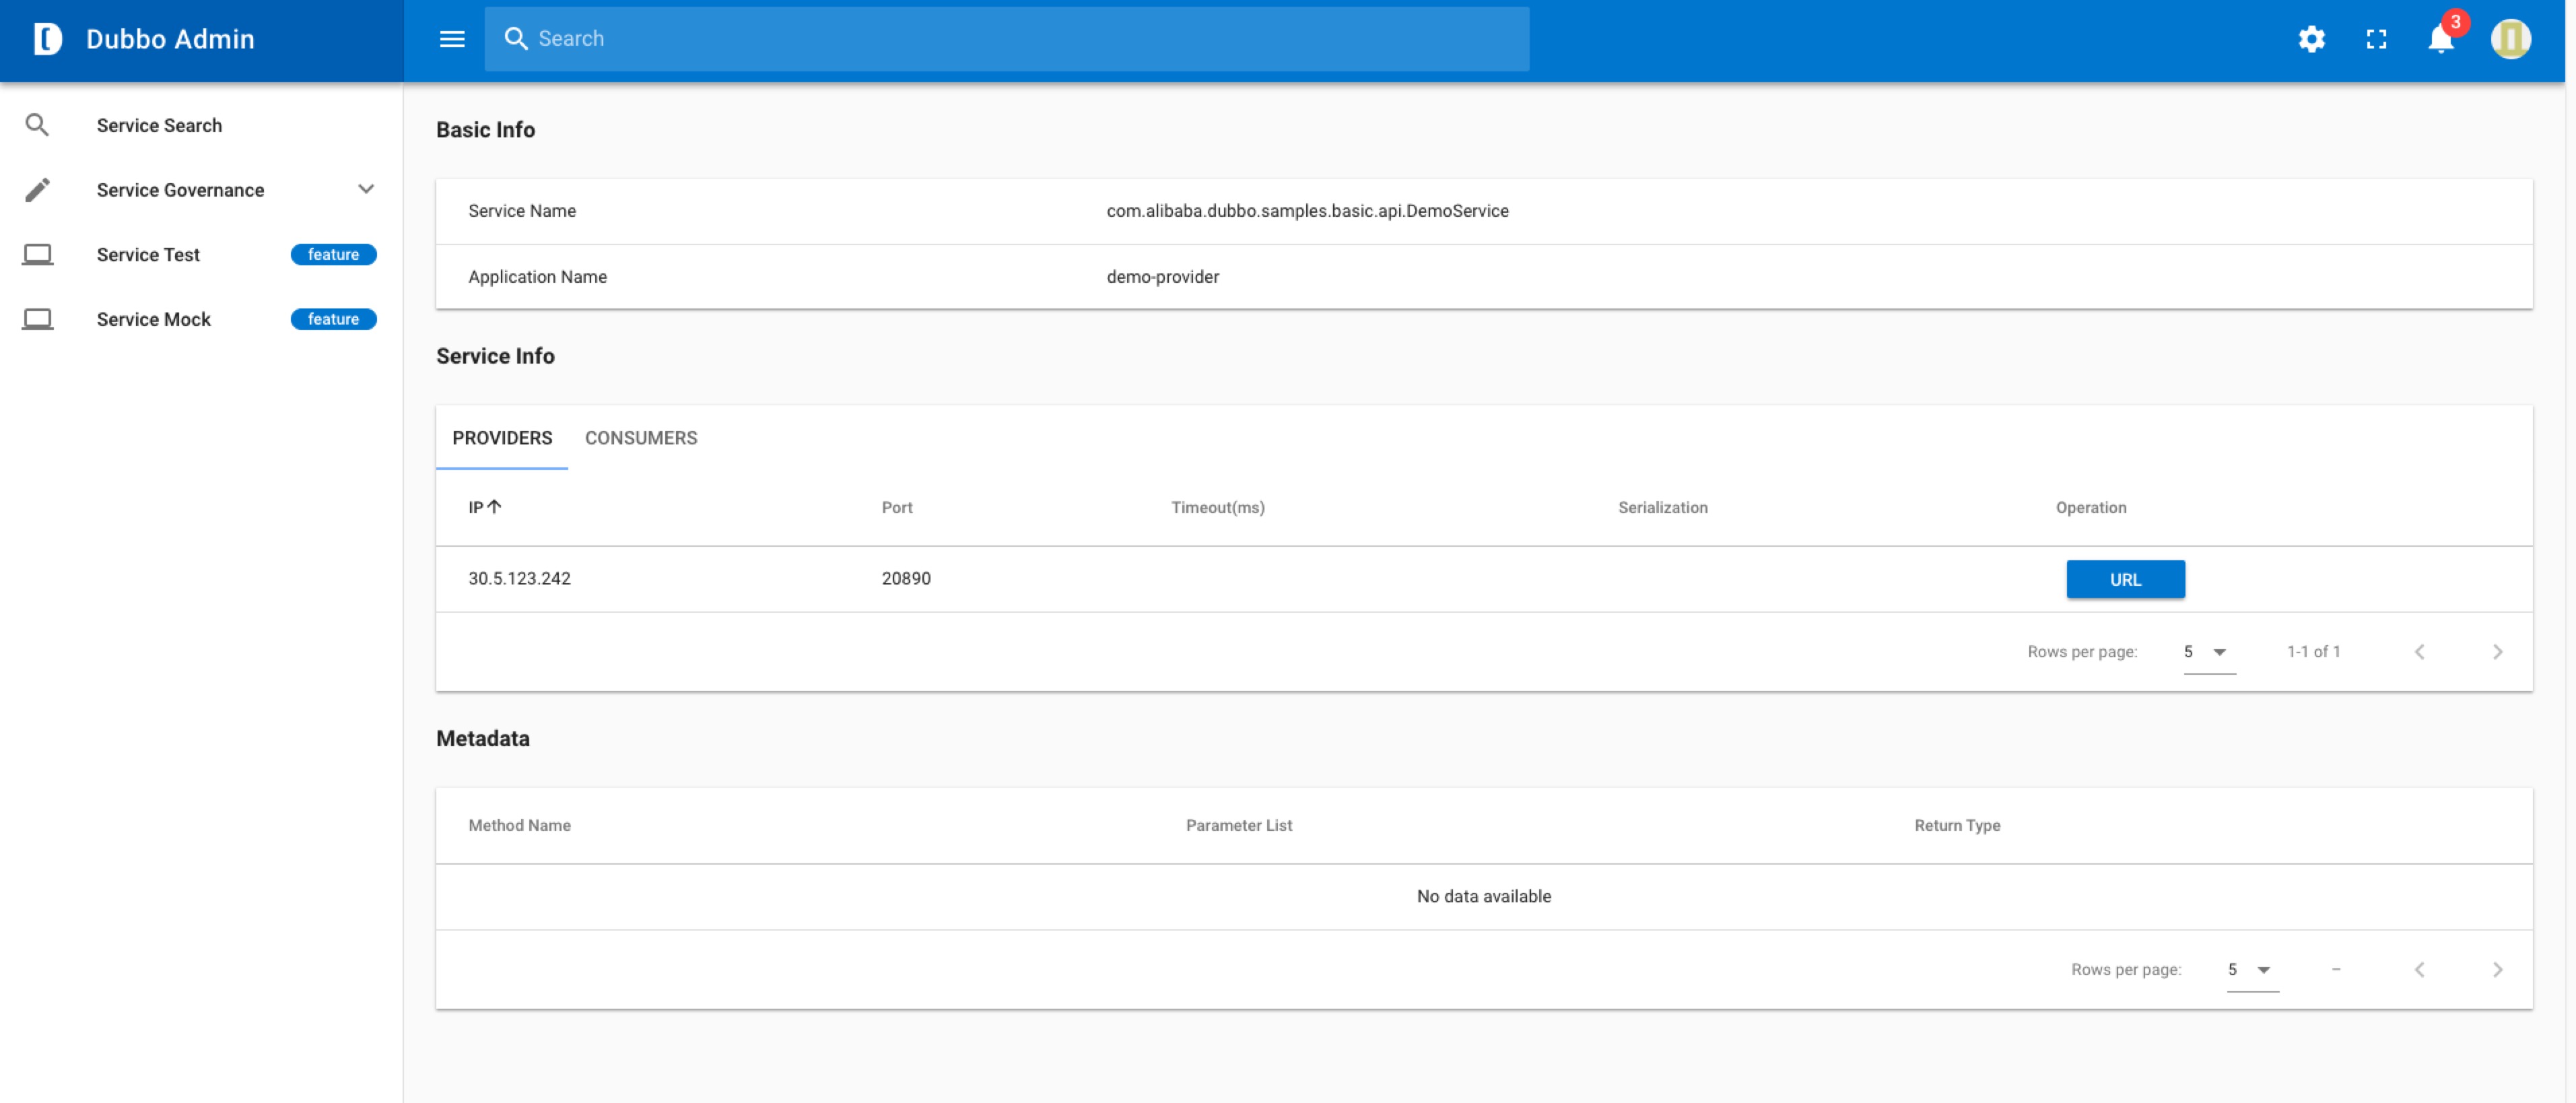Click the next page arrow in Providers pagination
This screenshot has height=1103, width=2576.
click(x=2498, y=651)
